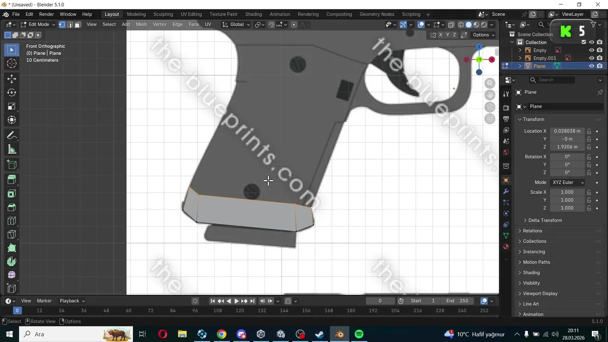Select the Loop Cut tool
Screen dimensions: 608x342
(12, 221)
